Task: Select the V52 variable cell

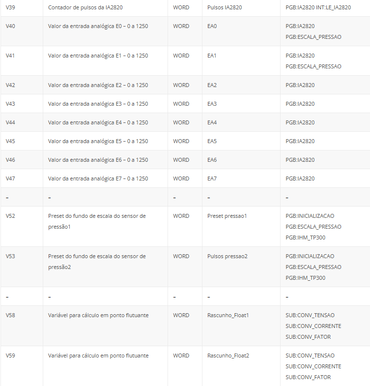Action: (x=10, y=216)
